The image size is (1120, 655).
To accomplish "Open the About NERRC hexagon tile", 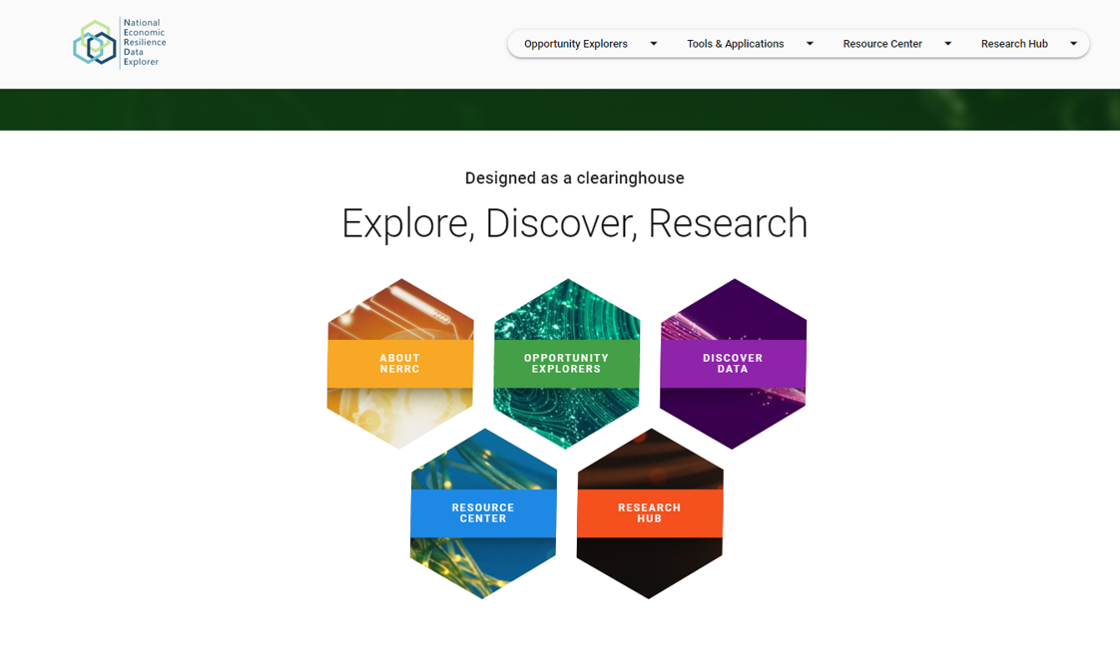I will tap(400, 363).
